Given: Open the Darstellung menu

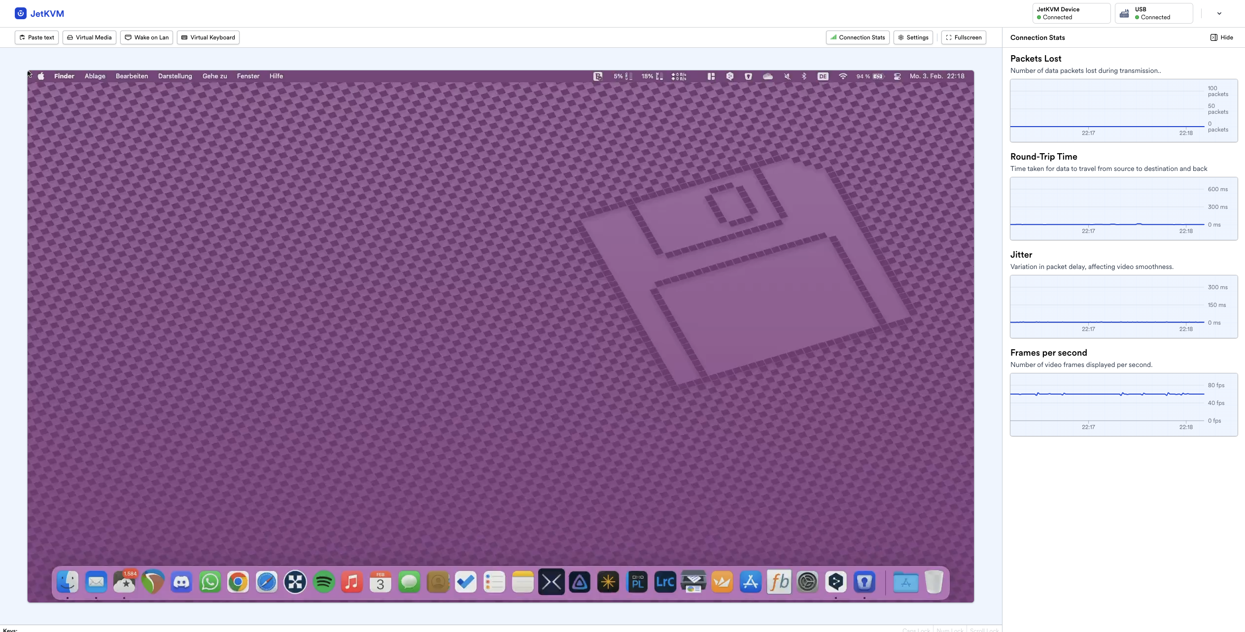Looking at the screenshot, I should (175, 76).
